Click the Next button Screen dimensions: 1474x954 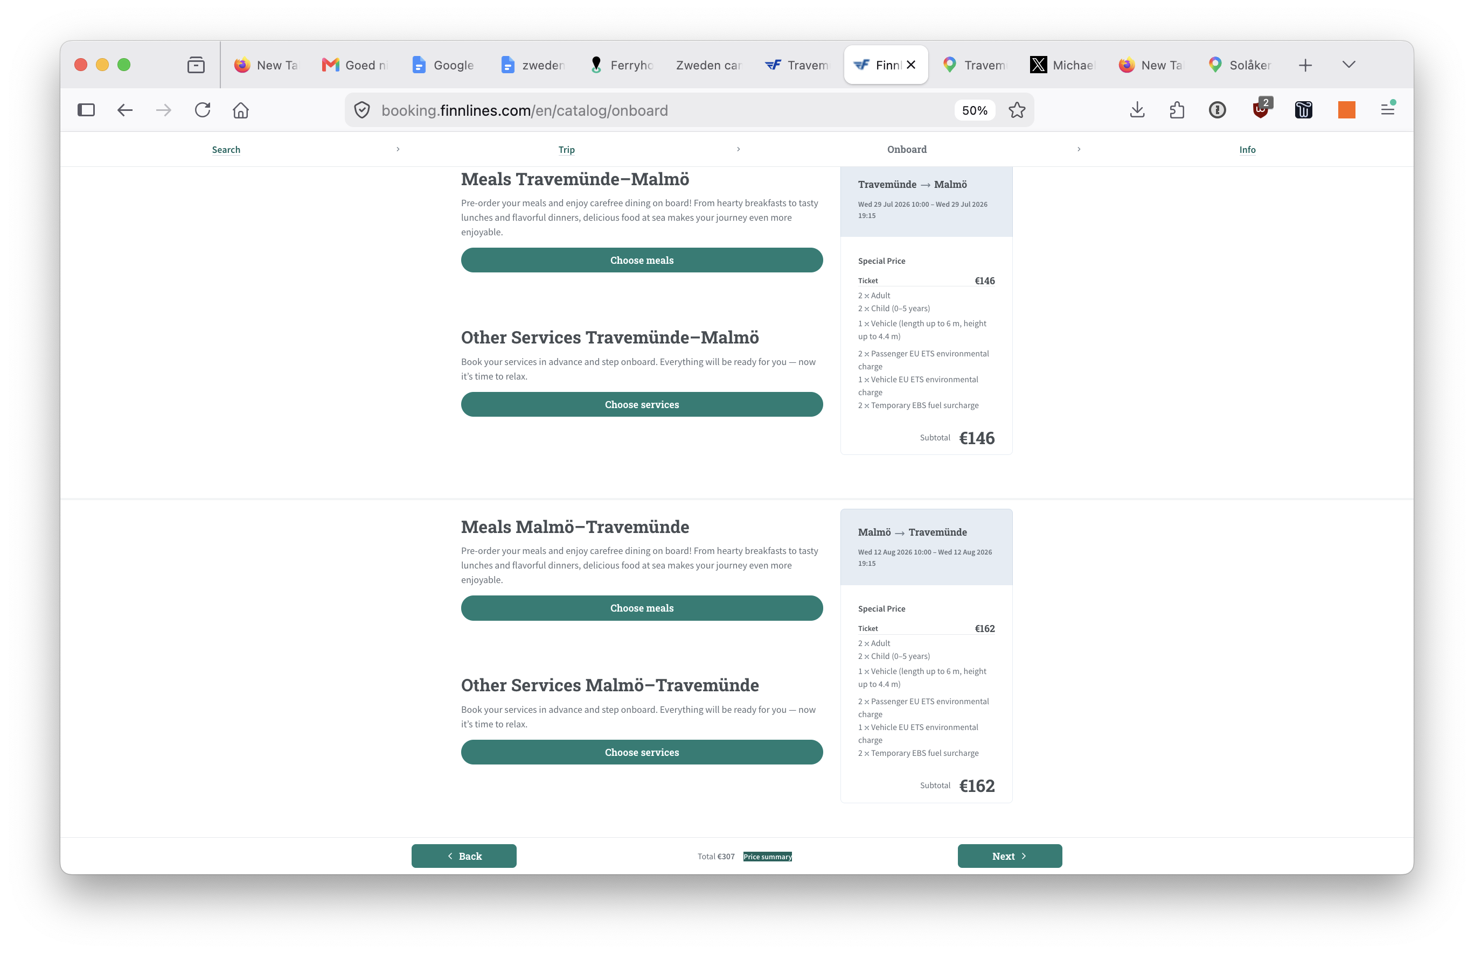coord(1010,856)
